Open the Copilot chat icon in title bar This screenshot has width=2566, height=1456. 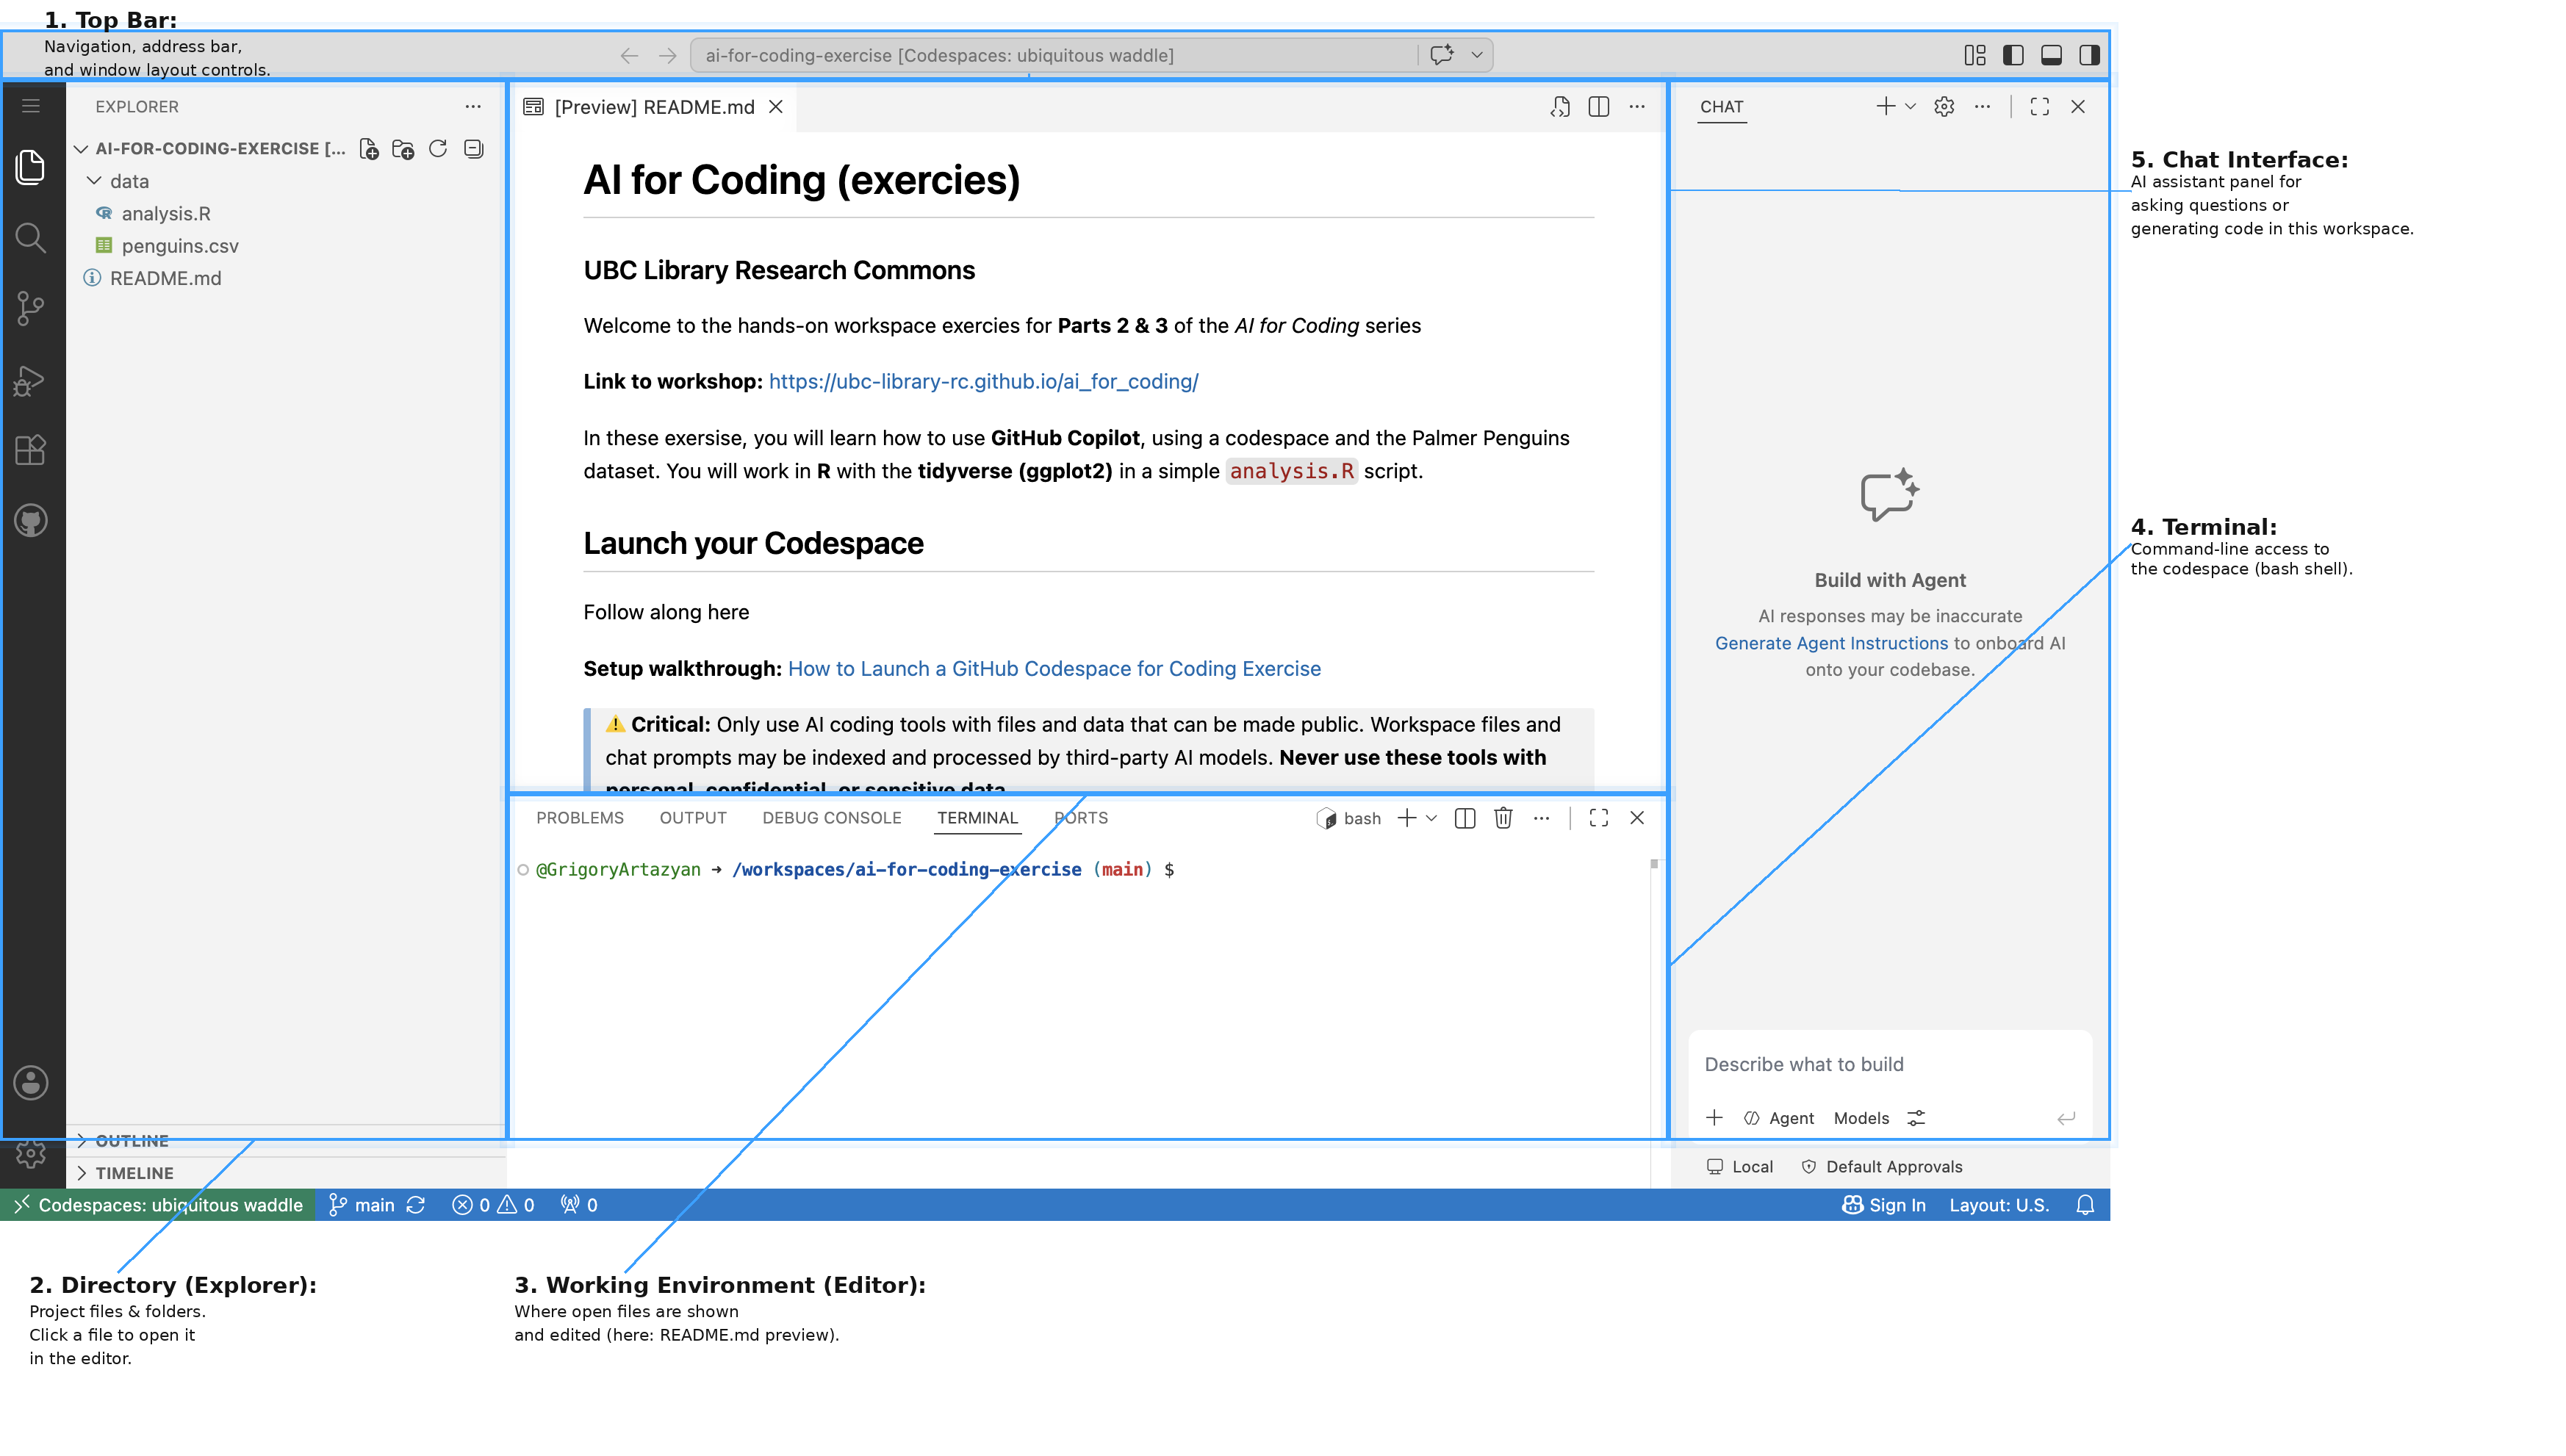1441,55
